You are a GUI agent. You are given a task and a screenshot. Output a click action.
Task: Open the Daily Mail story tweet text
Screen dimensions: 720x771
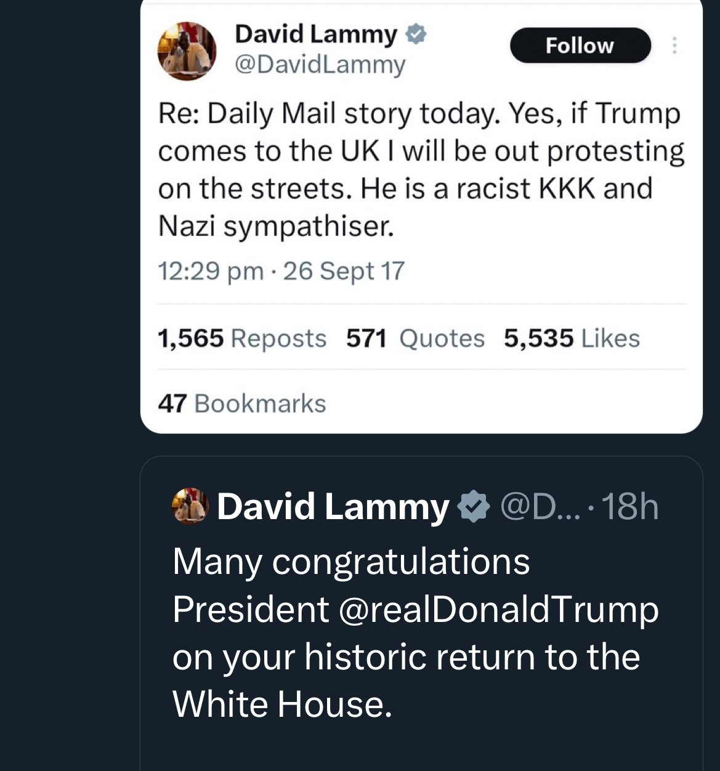coord(419,169)
